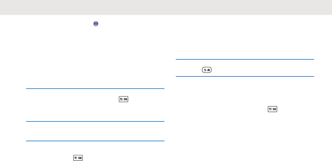
Task: Click the menu grid glyph on the upper-left OK key
Action: pos(121,99)
